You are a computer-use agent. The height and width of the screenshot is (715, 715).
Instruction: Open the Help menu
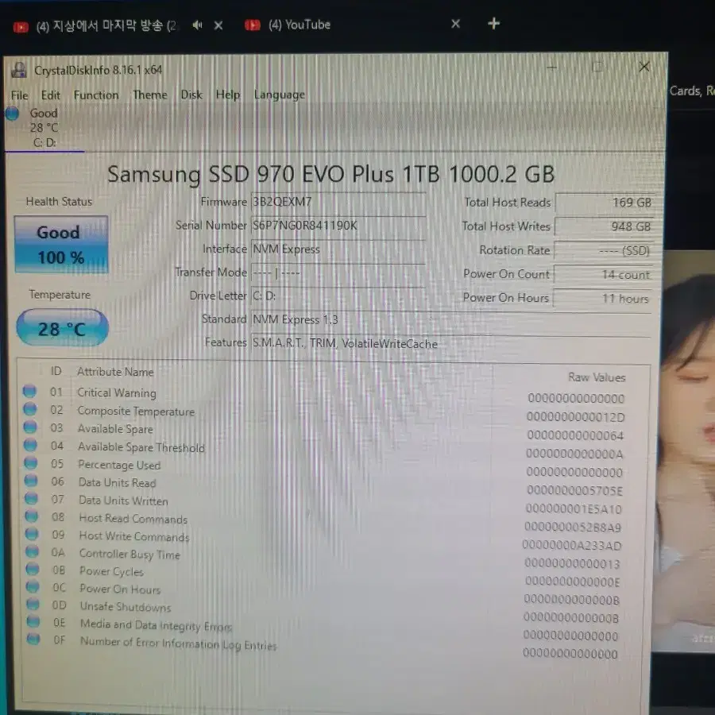tap(228, 95)
